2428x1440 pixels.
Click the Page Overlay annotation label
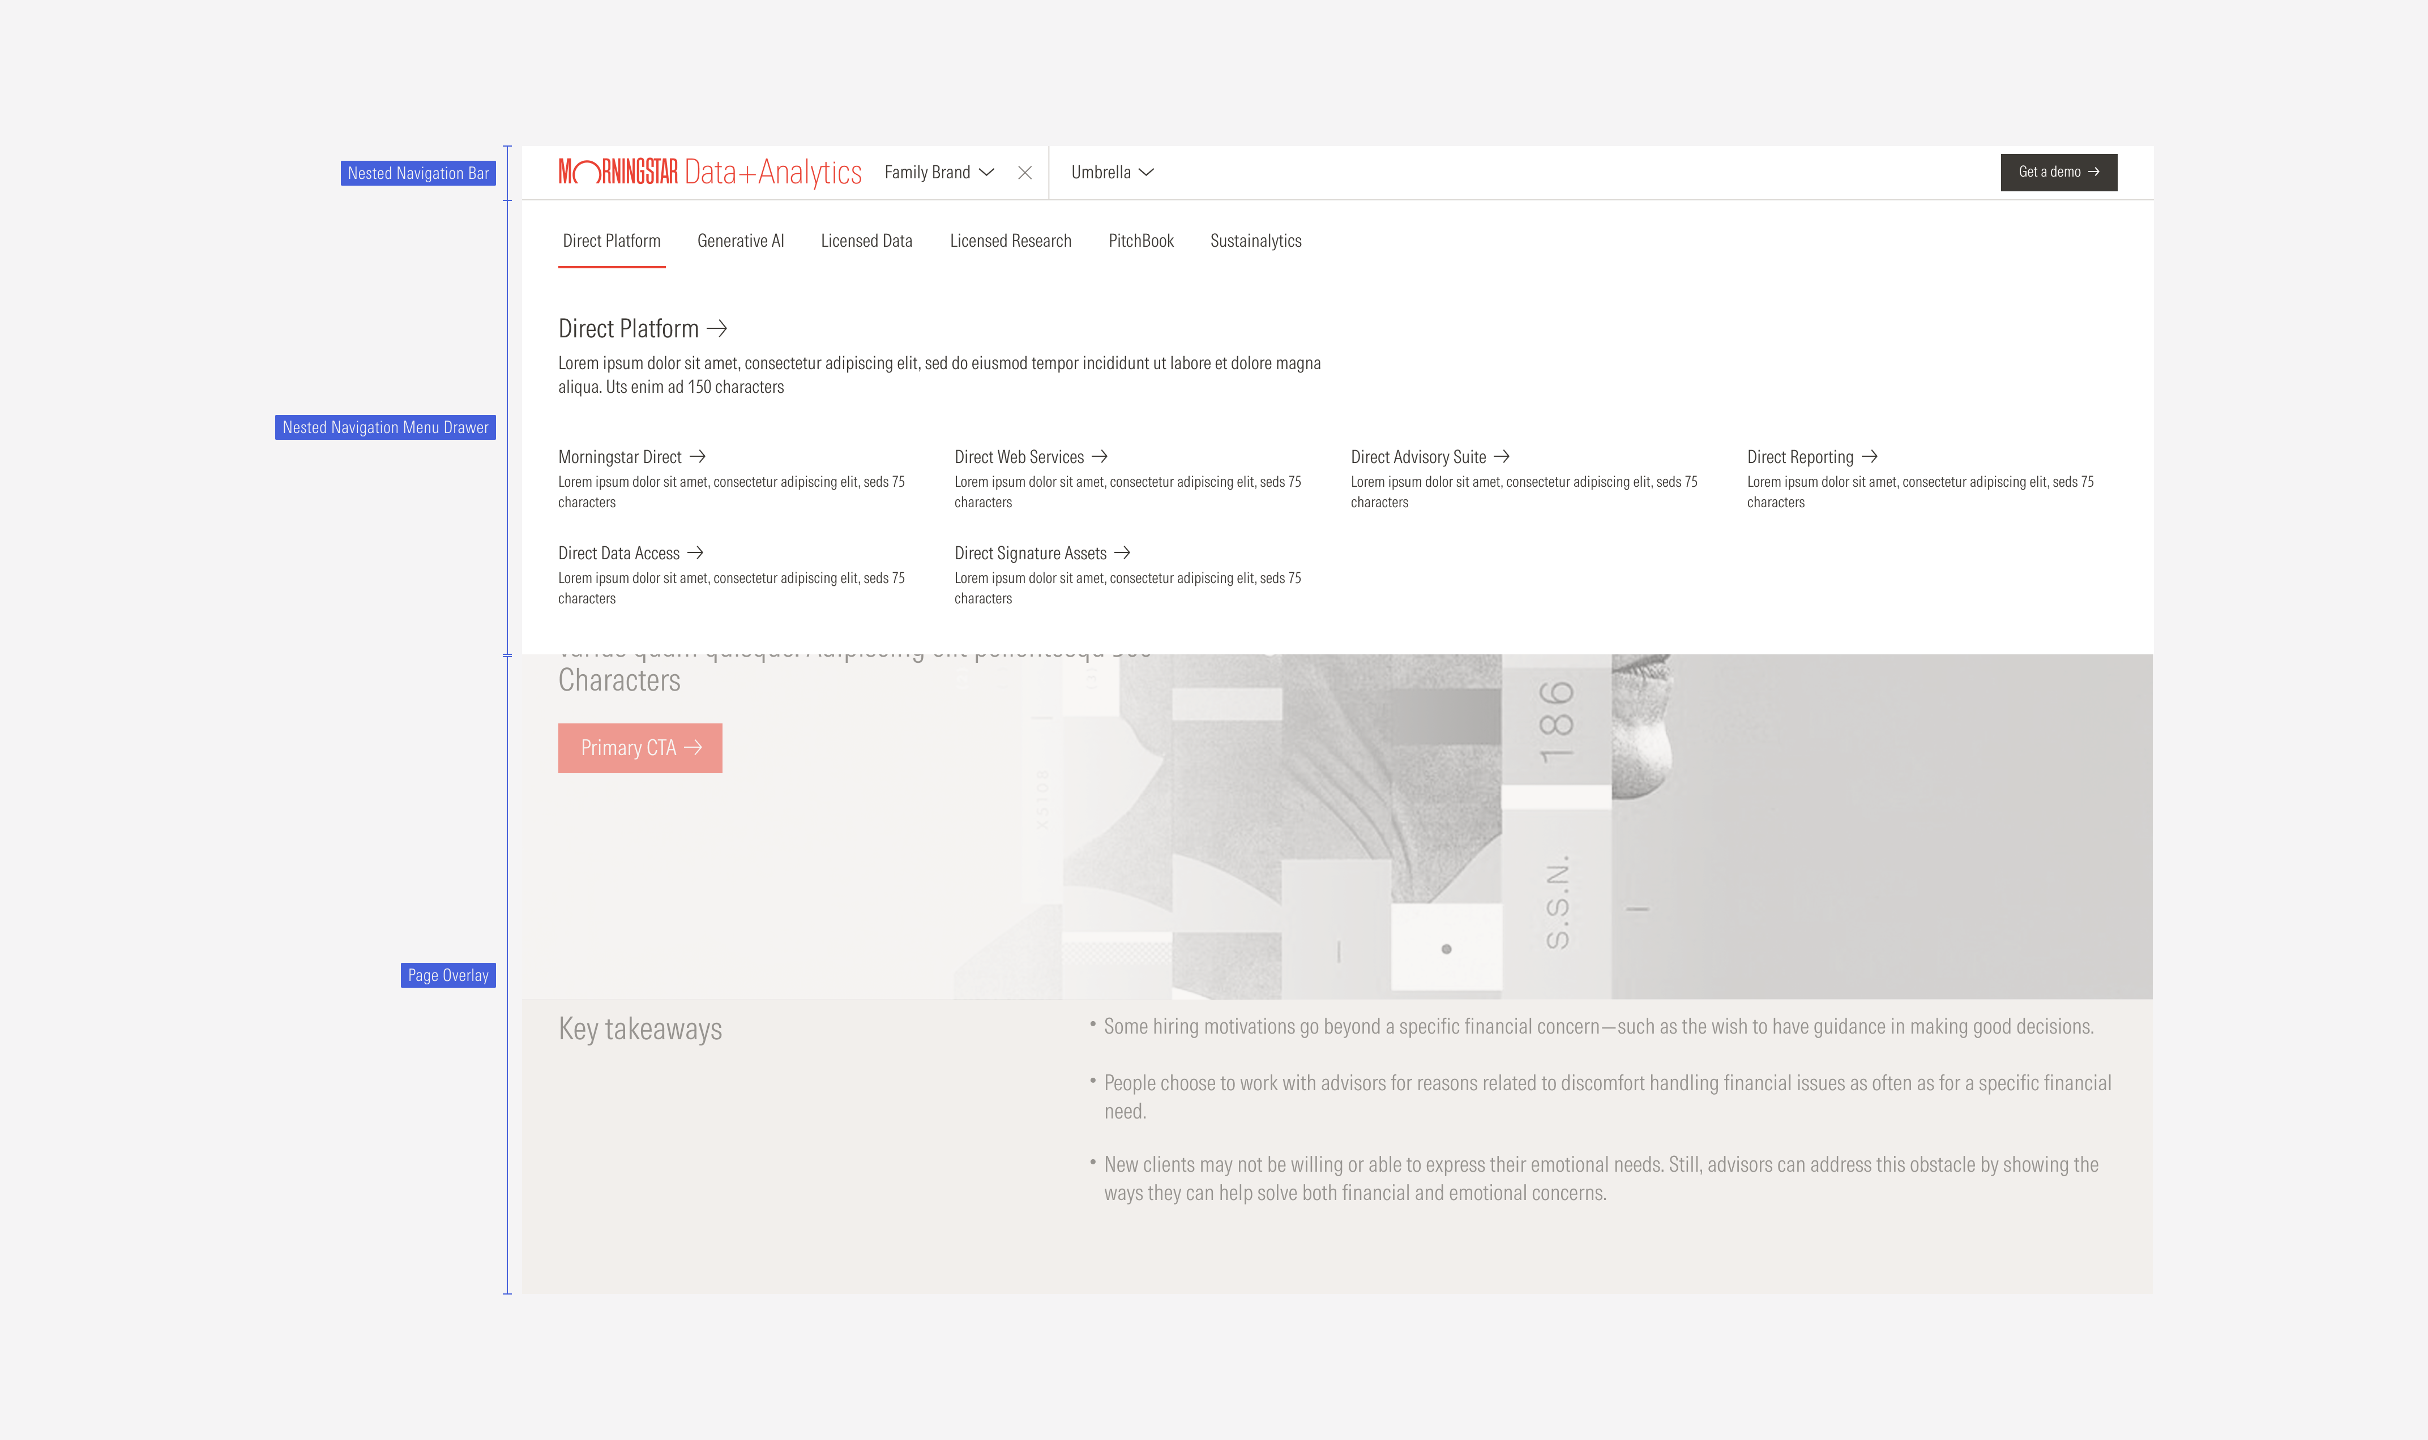pos(448,975)
